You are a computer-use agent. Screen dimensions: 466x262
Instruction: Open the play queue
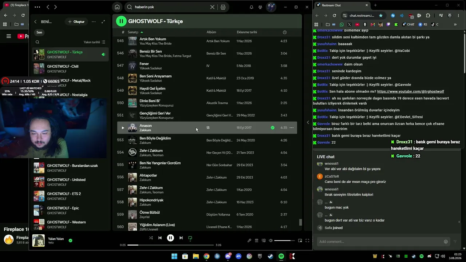(x=256, y=241)
